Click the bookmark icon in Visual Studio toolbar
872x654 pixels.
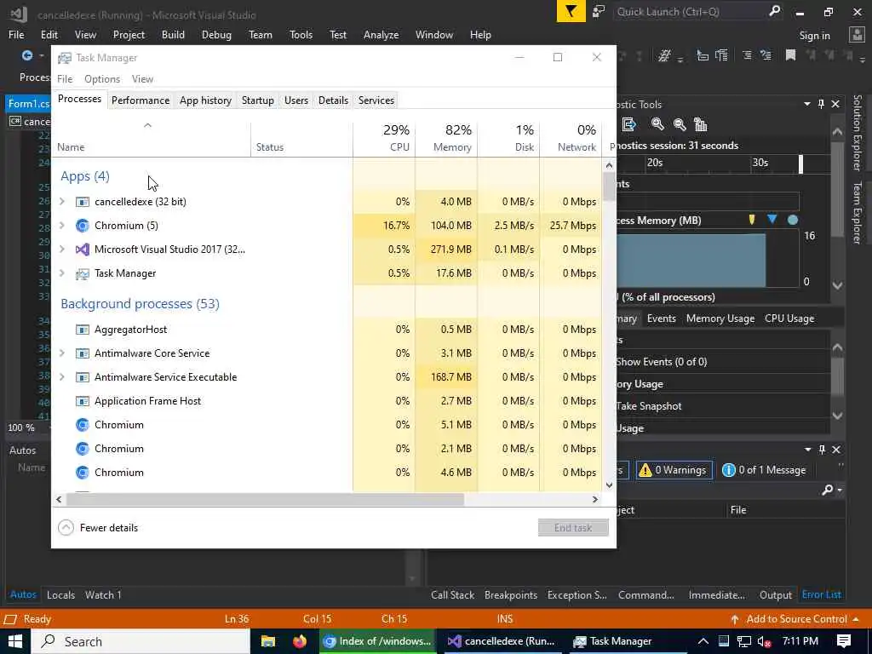click(x=790, y=55)
